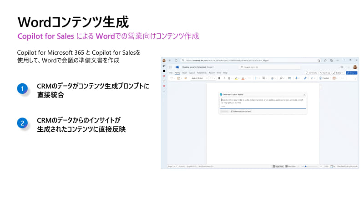364x205 pixels.
Task: Collapse the ribbon with the chevron arrow
Action: point(355,79)
